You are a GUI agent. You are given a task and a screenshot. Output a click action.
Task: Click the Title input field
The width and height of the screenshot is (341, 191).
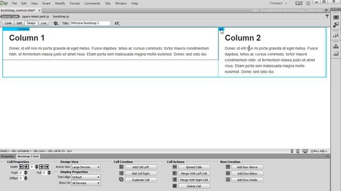90,23
